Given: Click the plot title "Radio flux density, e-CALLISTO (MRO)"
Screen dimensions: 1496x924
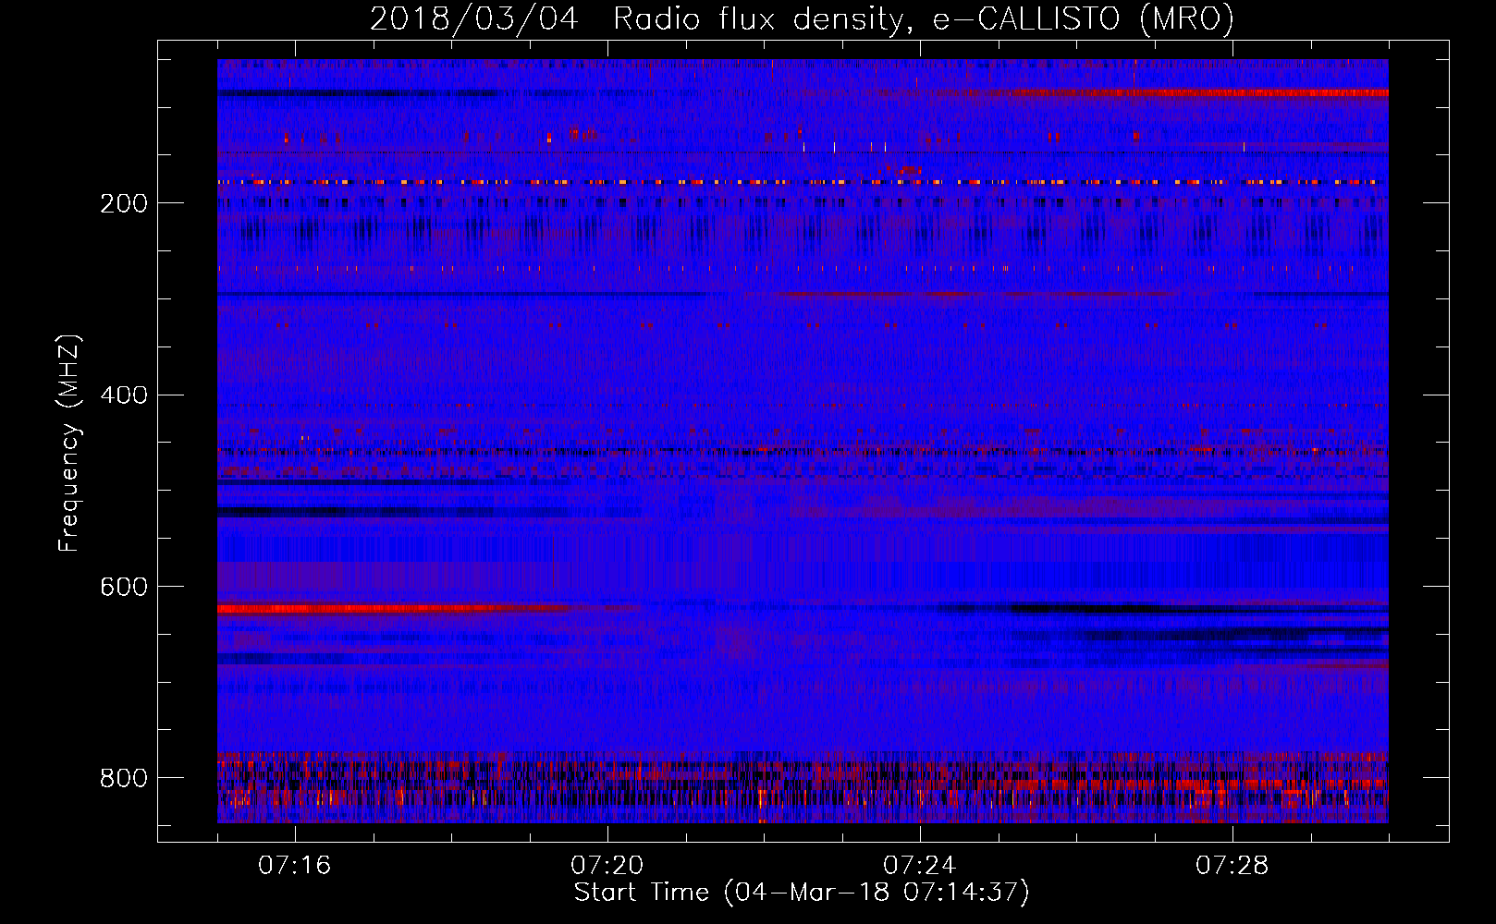Looking at the screenshot, I should click(923, 19).
